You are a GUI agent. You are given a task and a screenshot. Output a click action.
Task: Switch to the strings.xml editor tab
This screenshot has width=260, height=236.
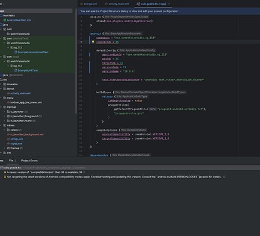click(x=88, y=4)
